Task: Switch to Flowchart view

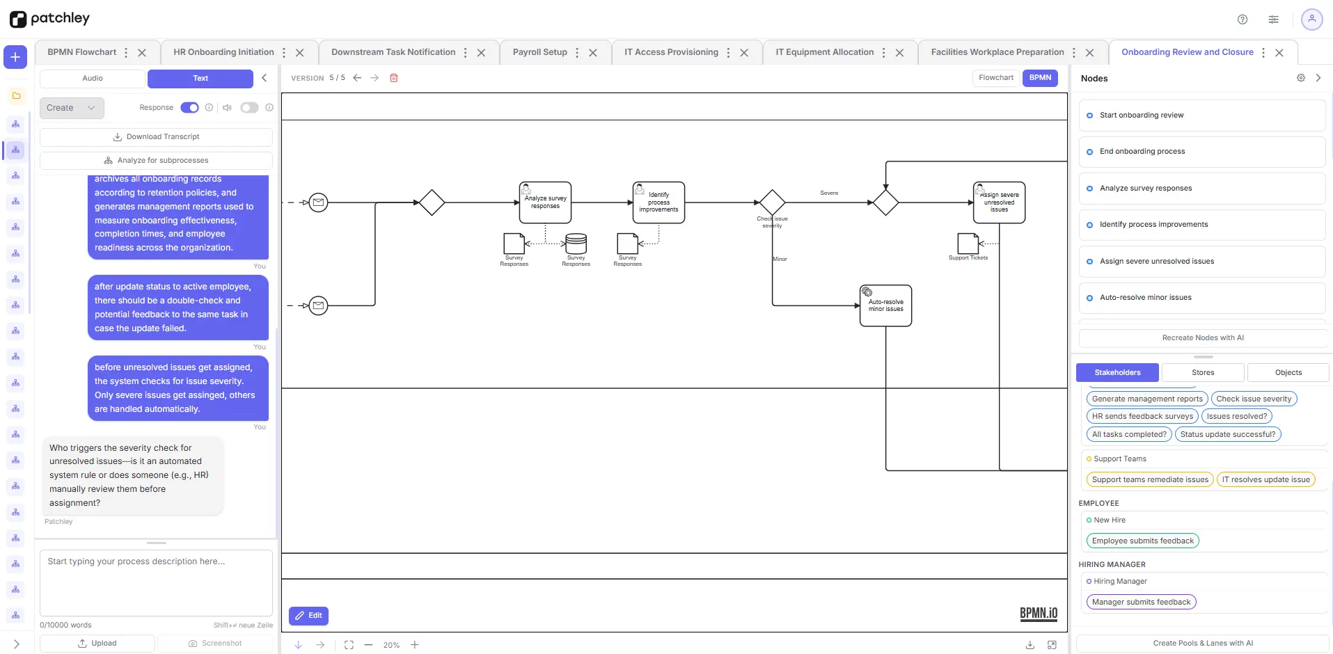Action: click(996, 78)
